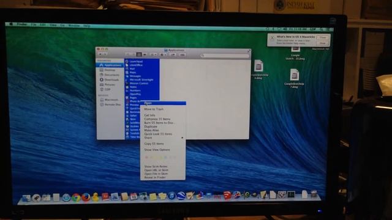Select Applications in the Finder sidebar

tap(110, 65)
